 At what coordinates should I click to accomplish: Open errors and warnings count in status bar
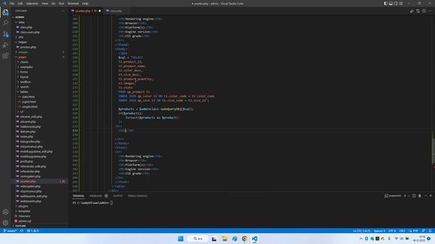[x=33, y=230]
